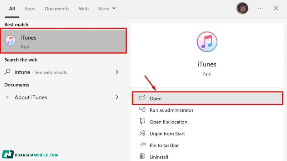
Task: Select Unpin from Start
Action: click(x=167, y=133)
